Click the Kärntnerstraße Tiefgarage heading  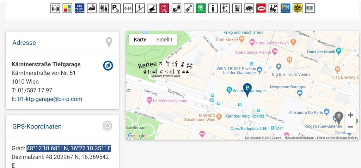pyautogui.click(x=46, y=64)
